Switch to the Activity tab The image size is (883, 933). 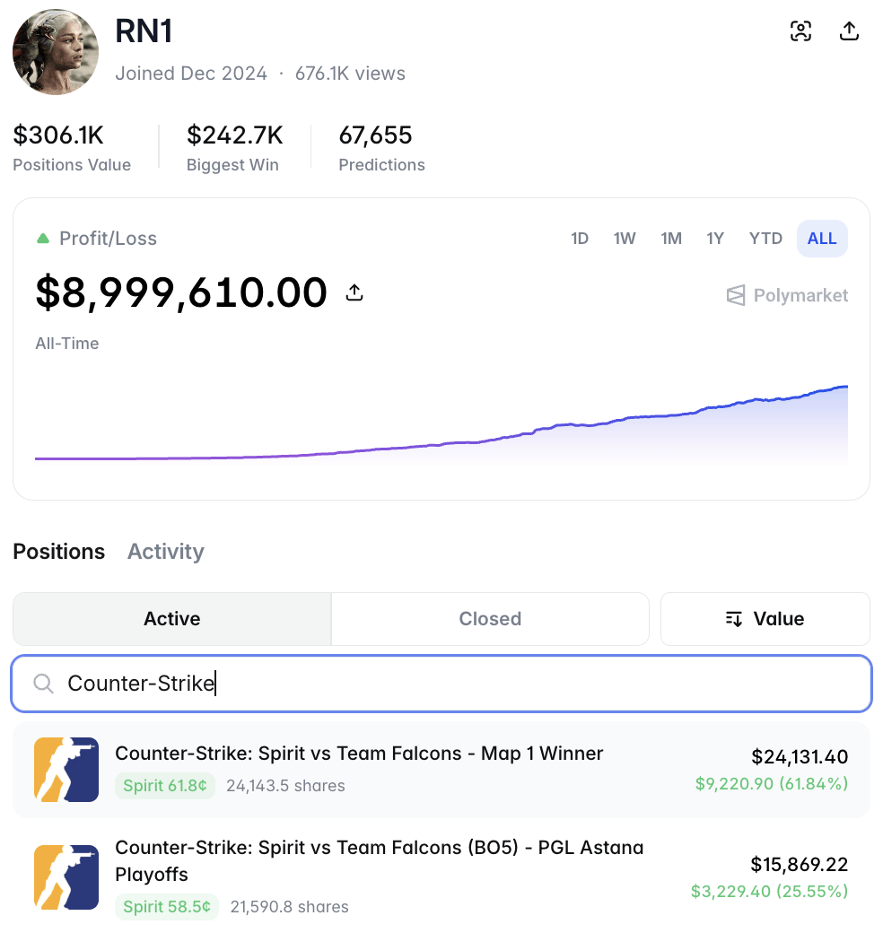pos(165,552)
